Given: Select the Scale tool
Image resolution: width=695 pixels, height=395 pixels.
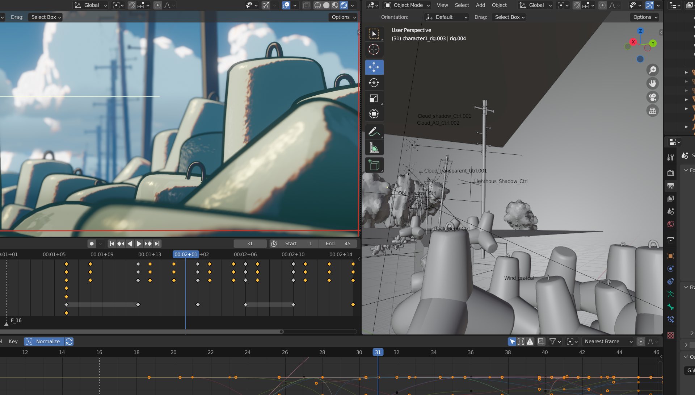Looking at the screenshot, I should click(x=374, y=99).
